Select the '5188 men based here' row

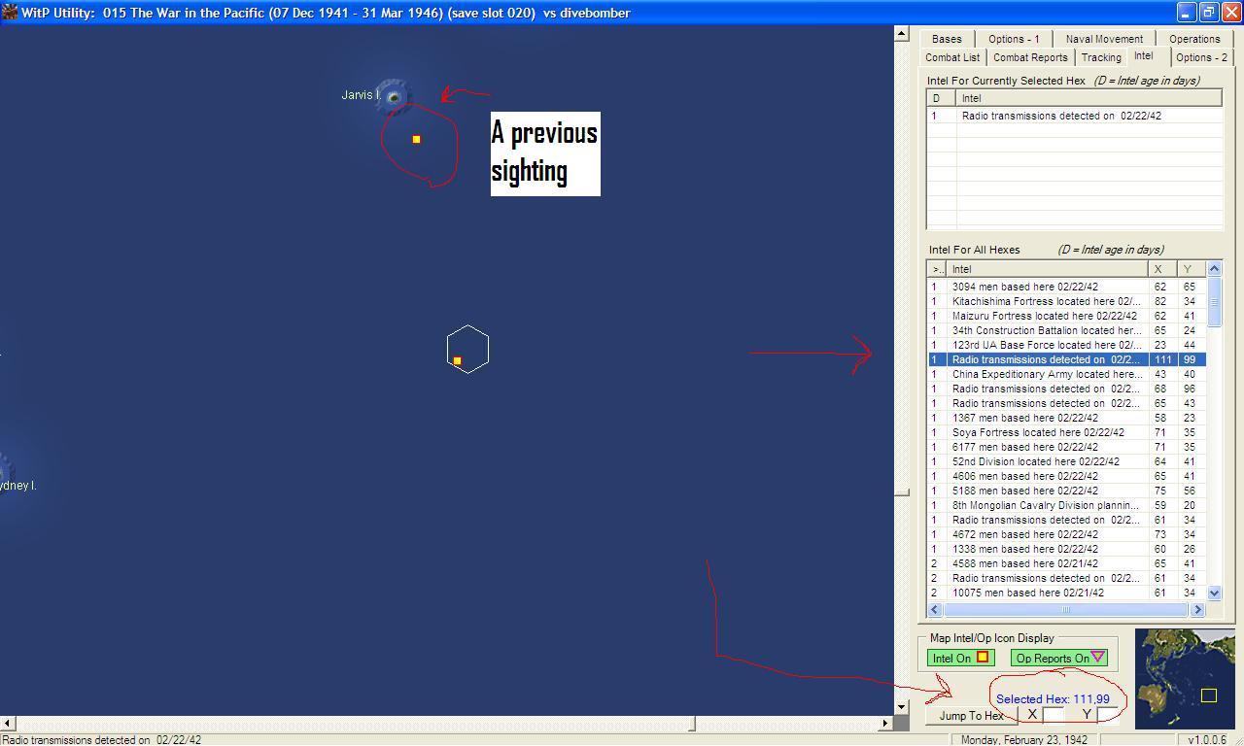tap(1066, 491)
